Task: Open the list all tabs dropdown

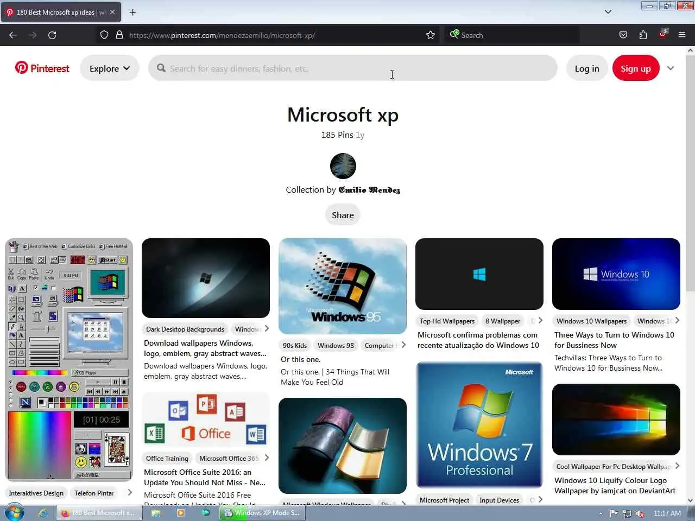Action: click(x=608, y=12)
